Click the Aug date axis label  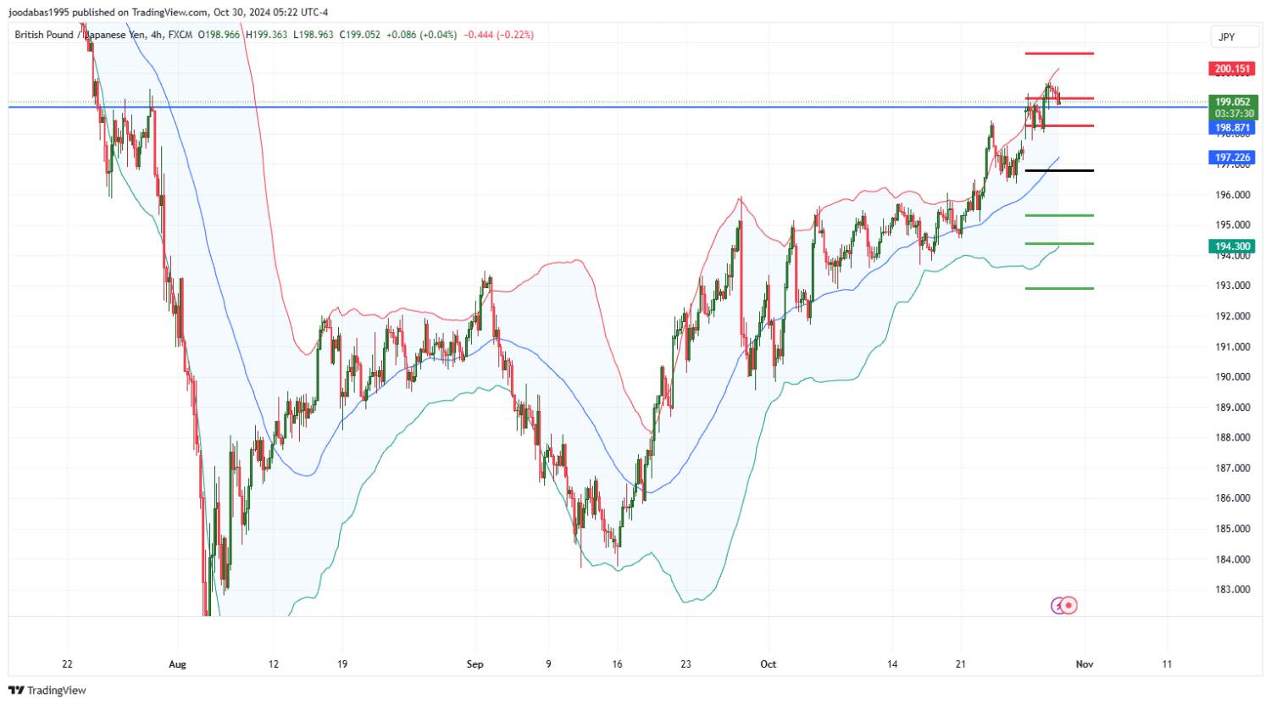point(177,664)
